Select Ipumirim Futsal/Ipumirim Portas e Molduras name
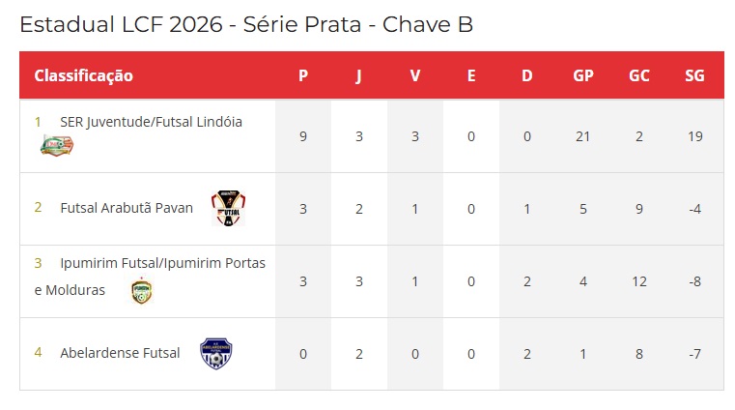This screenshot has height=410, width=735. click(x=162, y=263)
